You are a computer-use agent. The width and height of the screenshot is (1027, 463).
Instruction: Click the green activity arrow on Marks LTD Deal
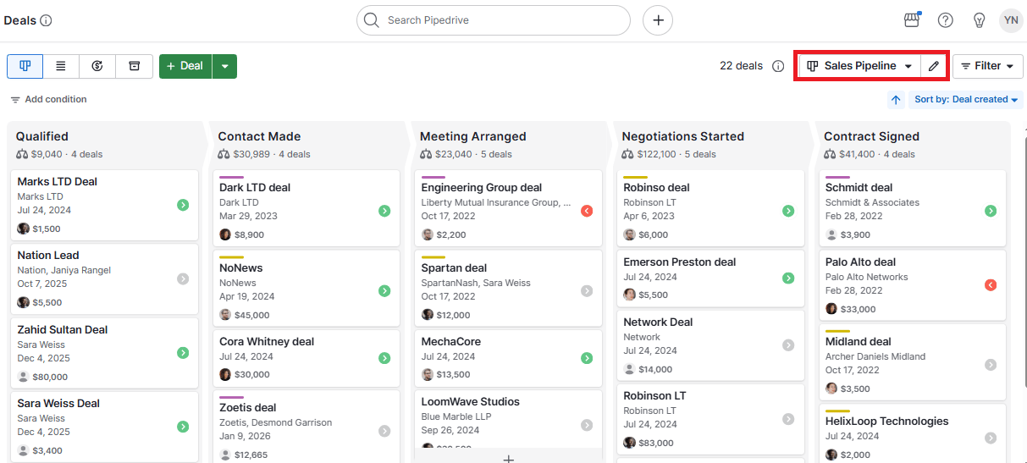183,205
